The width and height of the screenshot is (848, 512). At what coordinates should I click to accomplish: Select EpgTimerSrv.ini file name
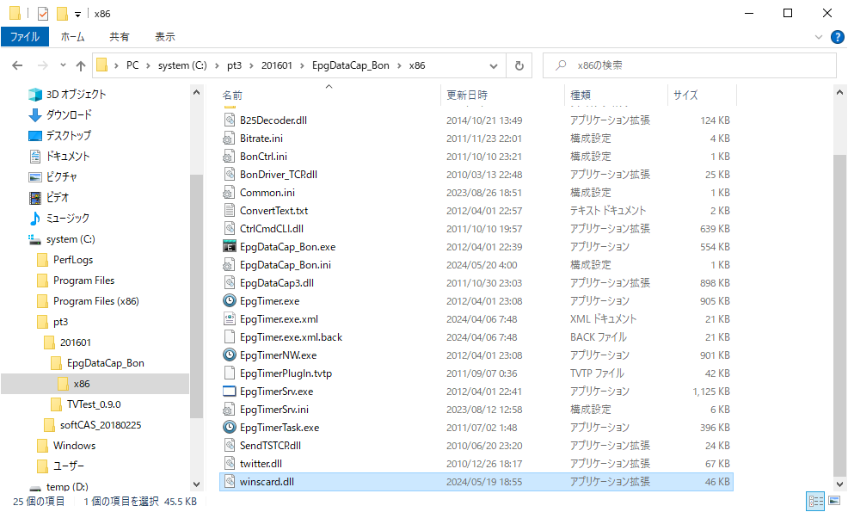[274, 409]
